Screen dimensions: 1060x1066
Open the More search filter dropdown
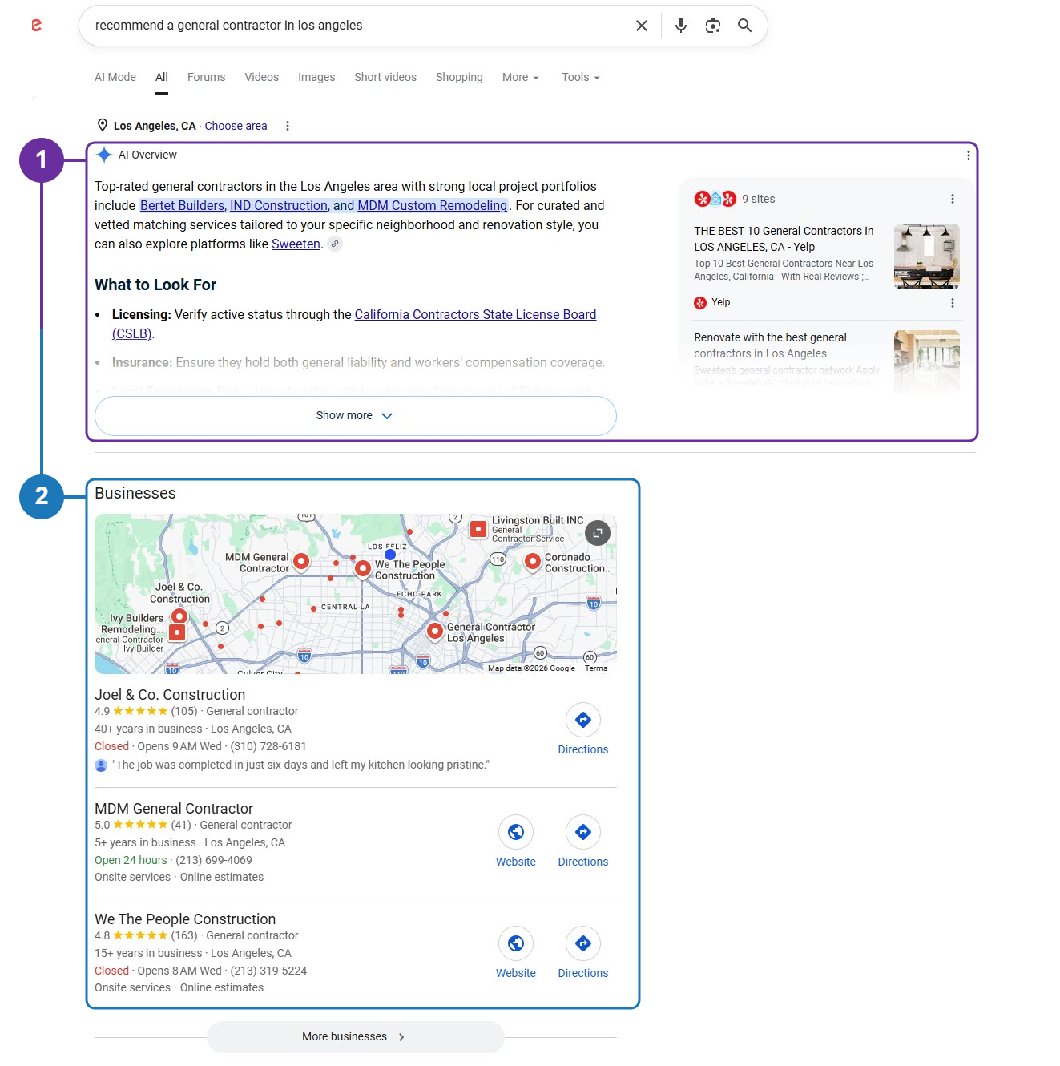521,77
